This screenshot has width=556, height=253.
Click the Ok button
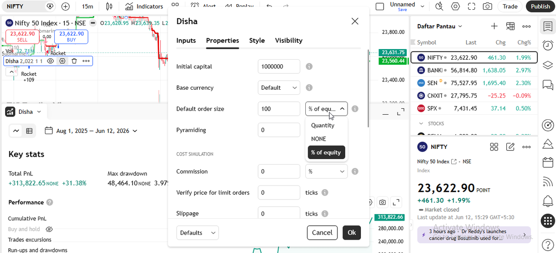point(352,233)
